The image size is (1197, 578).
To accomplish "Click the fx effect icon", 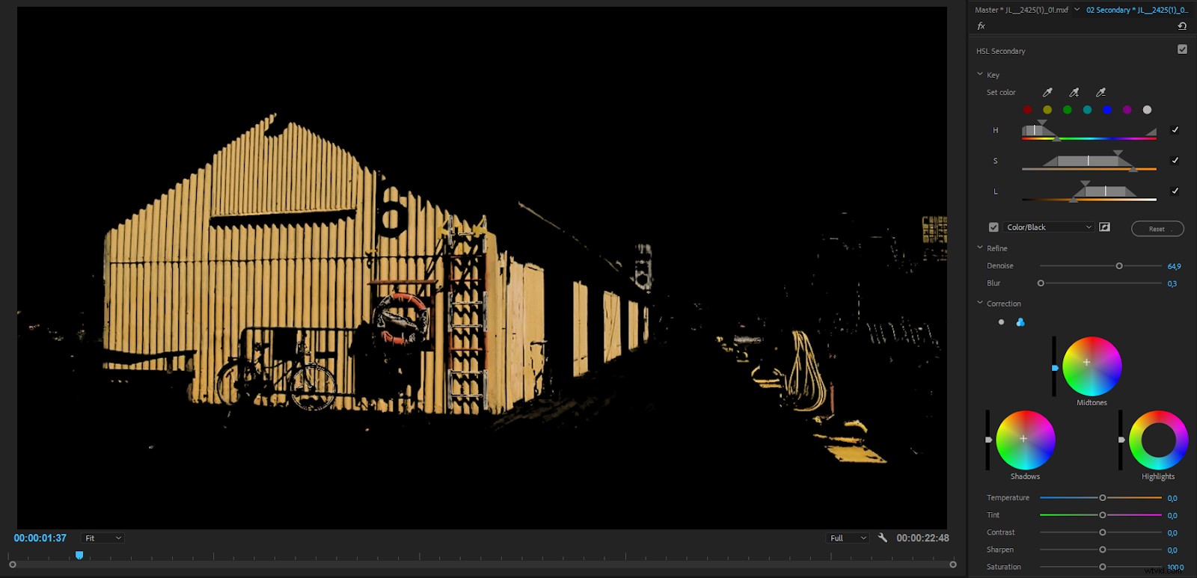I will (981, 26).
